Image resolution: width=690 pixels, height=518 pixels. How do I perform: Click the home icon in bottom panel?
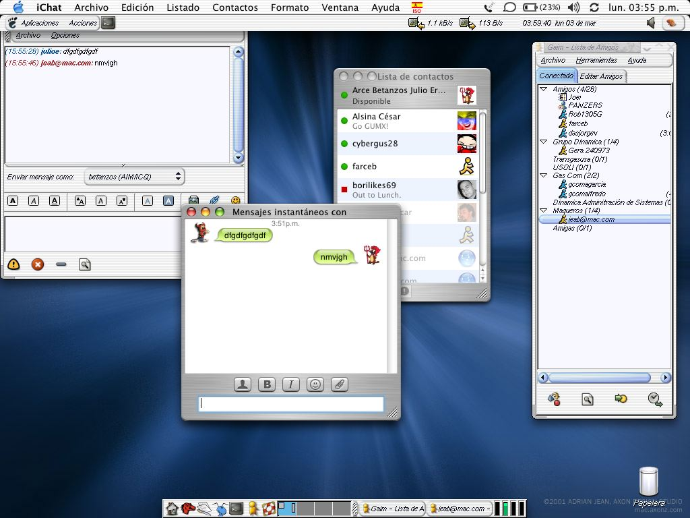[172, 509]
